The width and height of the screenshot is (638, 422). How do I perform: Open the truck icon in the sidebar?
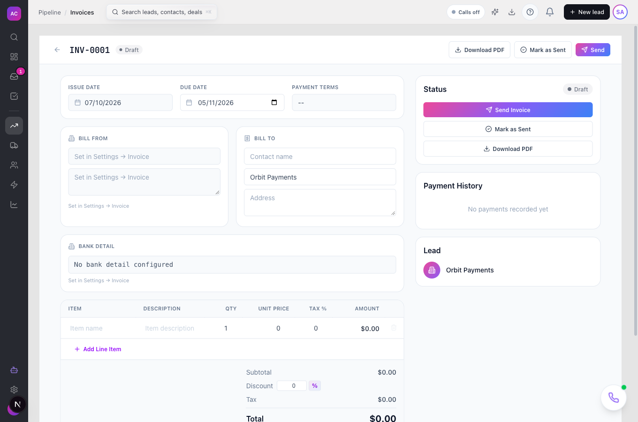tap(14, 145)
